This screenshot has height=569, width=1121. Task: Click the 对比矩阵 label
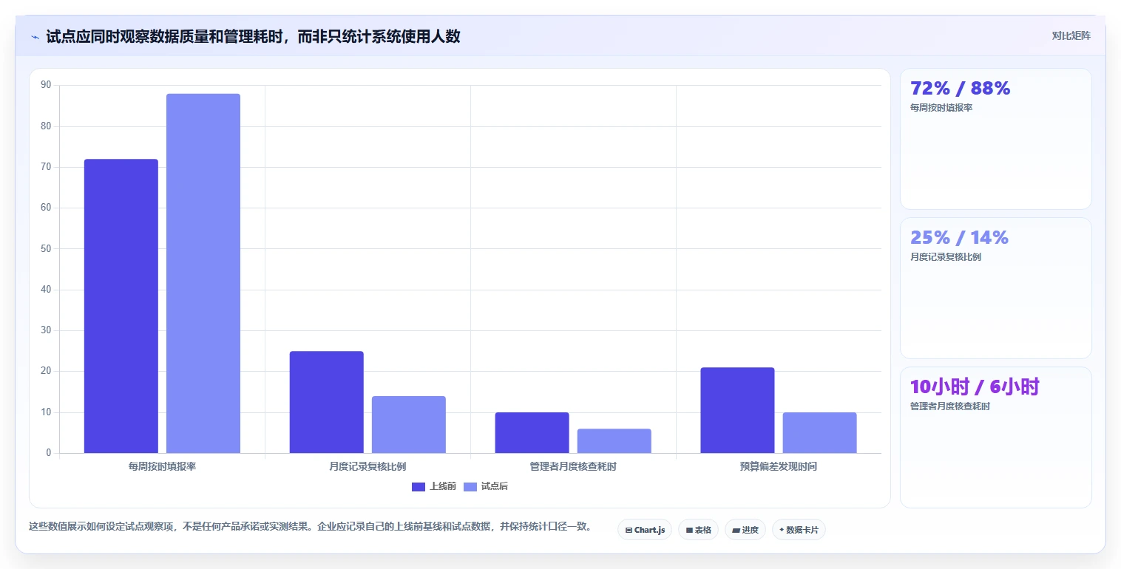coord(1071,35)
